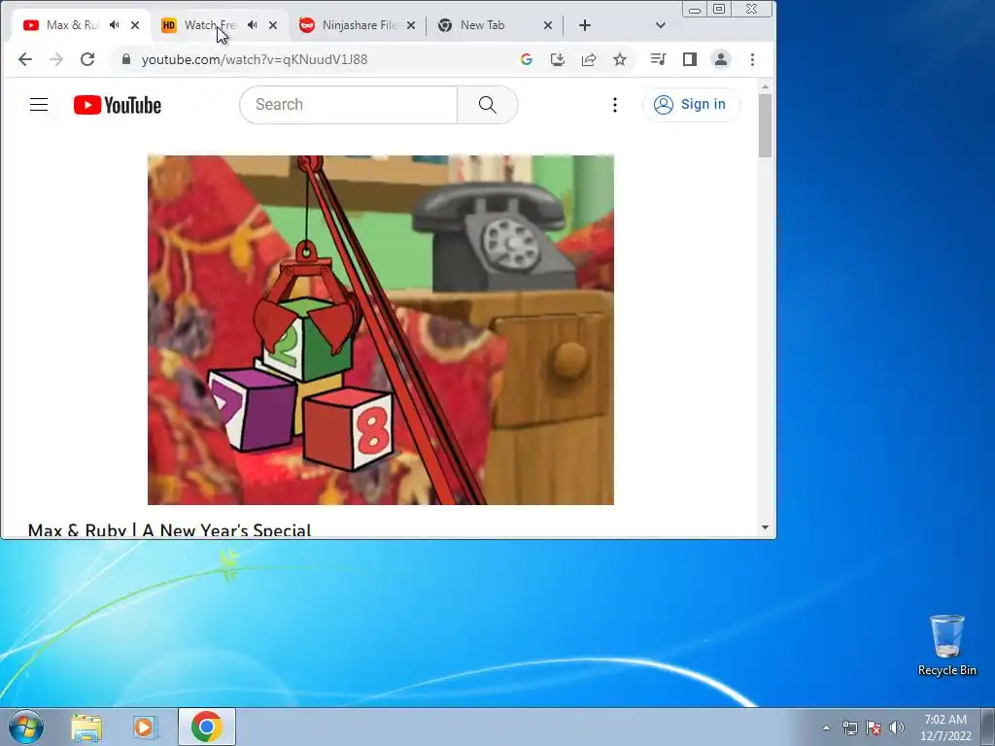
Task: Share this page icon
Action: tap(588, 59)
